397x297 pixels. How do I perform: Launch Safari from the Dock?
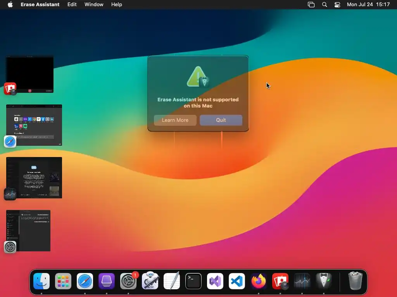(x=85, y=281)
